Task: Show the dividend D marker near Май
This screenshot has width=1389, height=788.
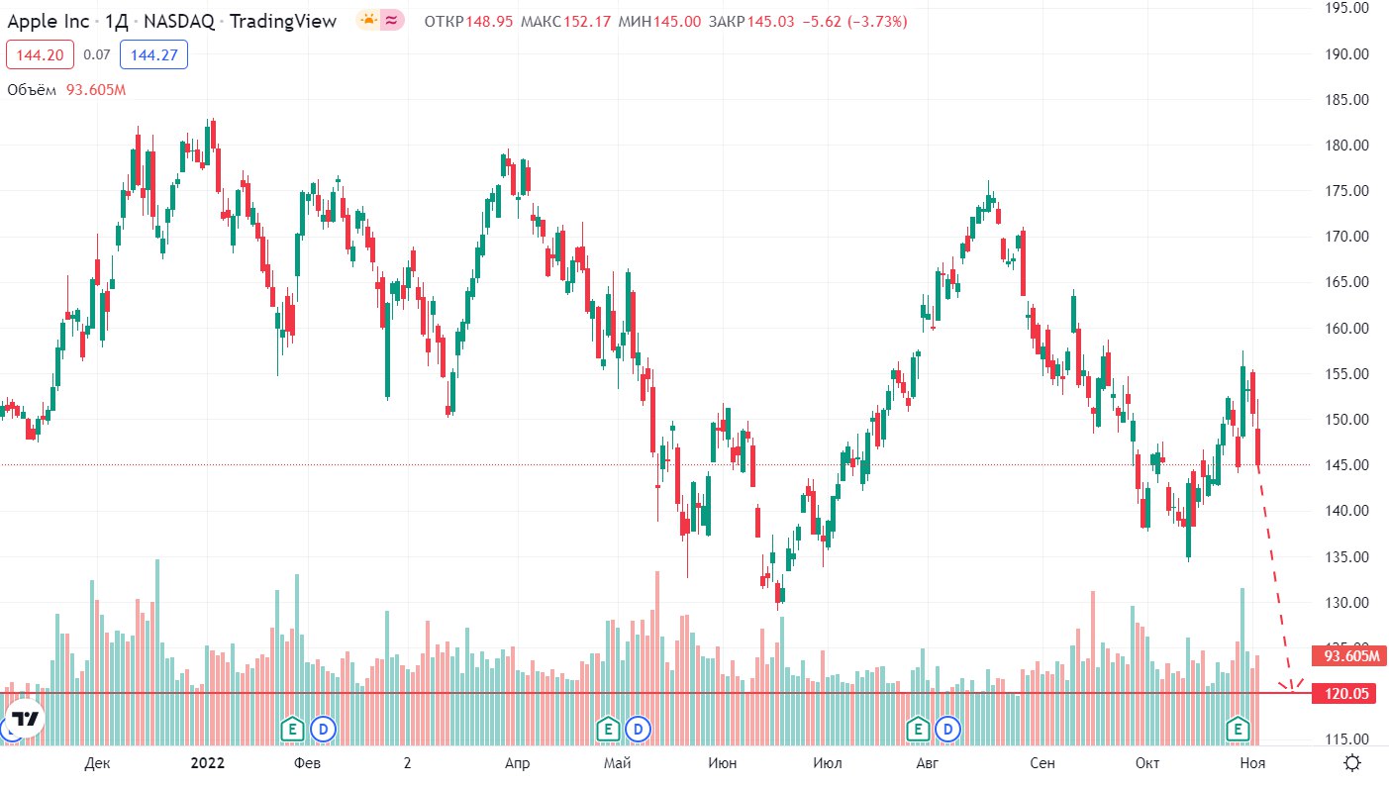Action: tap(639, 730)
